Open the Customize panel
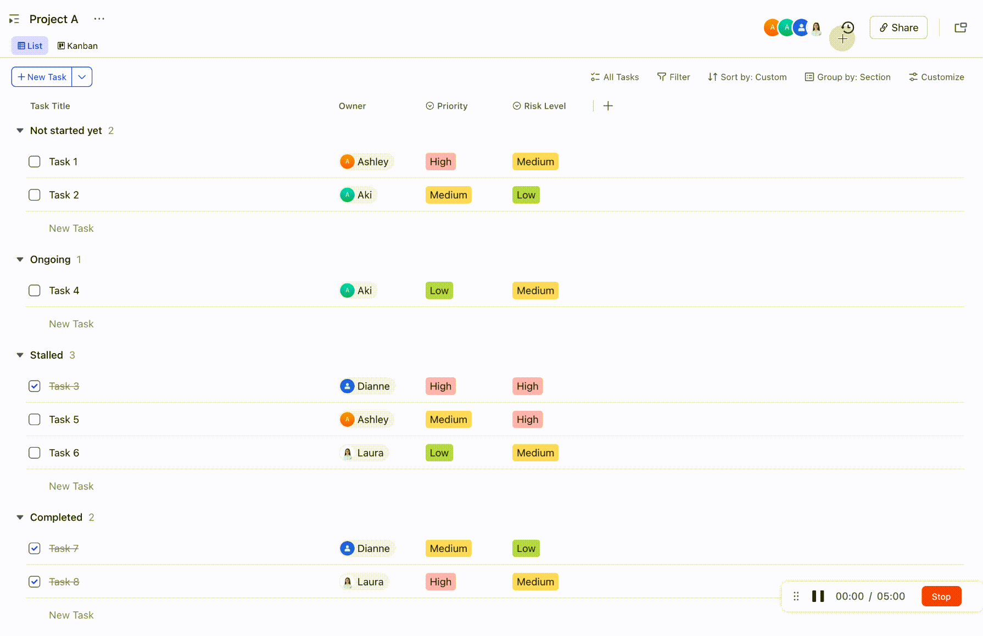The height and width of the screenshot is (636, 983). click(936, 77)
